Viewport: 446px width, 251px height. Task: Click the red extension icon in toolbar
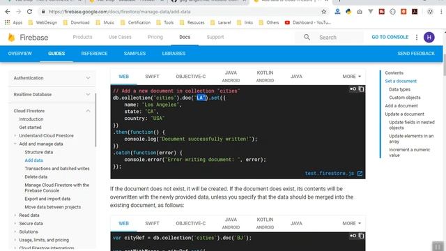pyautogui.click(x=382, y=12)
